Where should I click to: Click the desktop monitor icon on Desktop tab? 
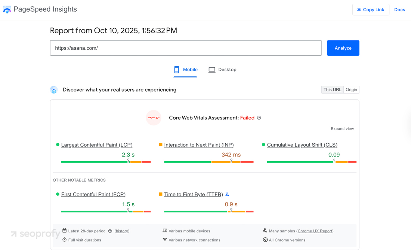[211, 69]
